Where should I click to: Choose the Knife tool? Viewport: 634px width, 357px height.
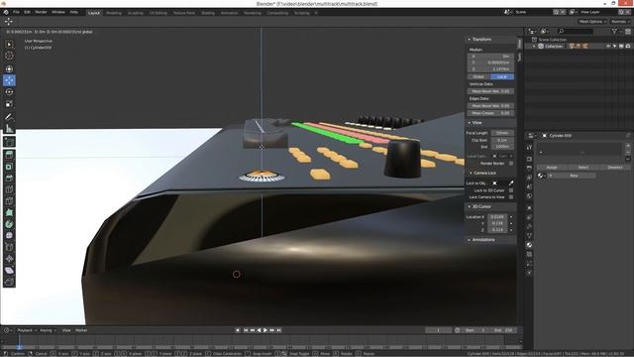tap(9, 201)
